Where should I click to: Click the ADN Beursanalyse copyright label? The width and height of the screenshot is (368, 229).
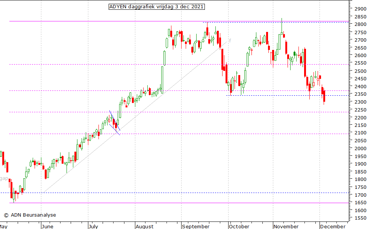pyautogui.click(x=30, y=215)
